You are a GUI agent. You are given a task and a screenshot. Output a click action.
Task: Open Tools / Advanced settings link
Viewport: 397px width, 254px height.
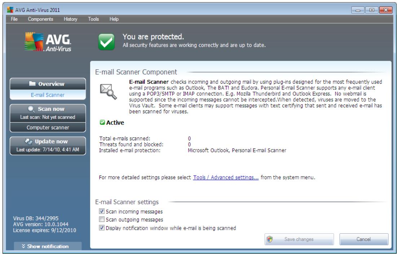(x=226, y=178)
